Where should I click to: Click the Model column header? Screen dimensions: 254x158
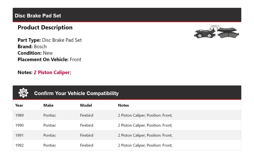click(x=86, y=105)
